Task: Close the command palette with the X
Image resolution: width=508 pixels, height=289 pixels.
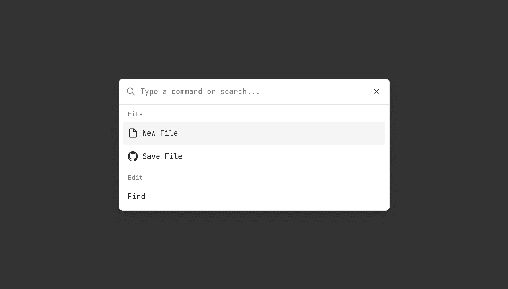Action: point(377,92)
